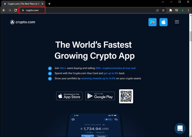View site info via the lock icon
Viewport: 192px width, 137px height.
[23, 10]
